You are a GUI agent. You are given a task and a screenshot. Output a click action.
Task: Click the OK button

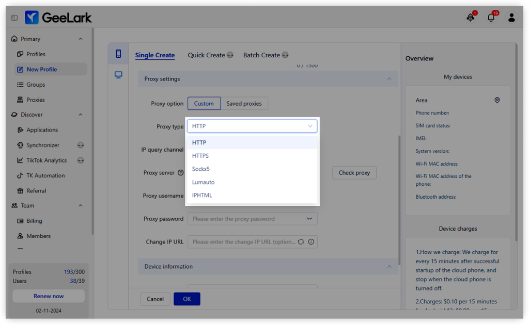(187, 299)
